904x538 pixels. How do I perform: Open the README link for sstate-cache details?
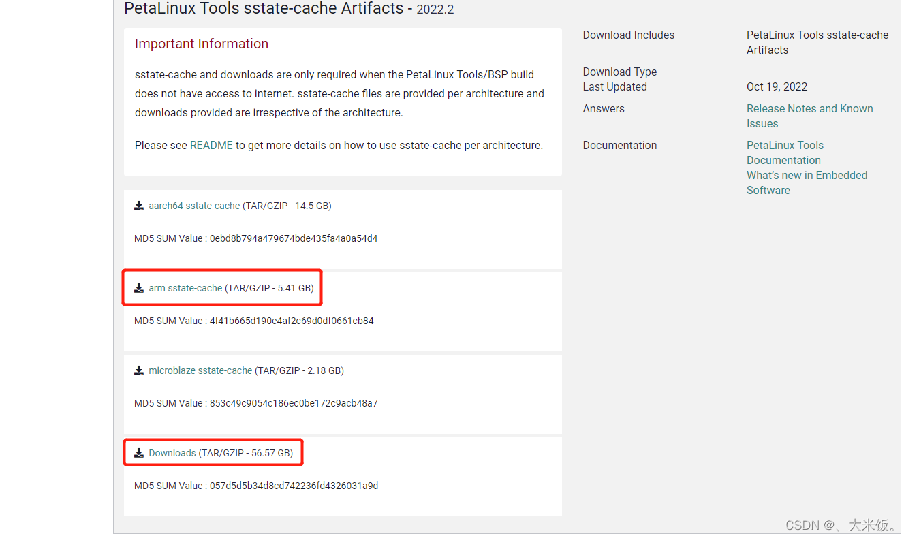pos(211,145)
